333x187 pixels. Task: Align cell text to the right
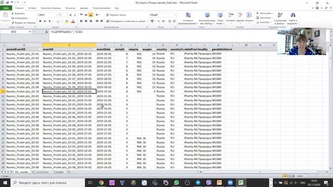[91, 21]
